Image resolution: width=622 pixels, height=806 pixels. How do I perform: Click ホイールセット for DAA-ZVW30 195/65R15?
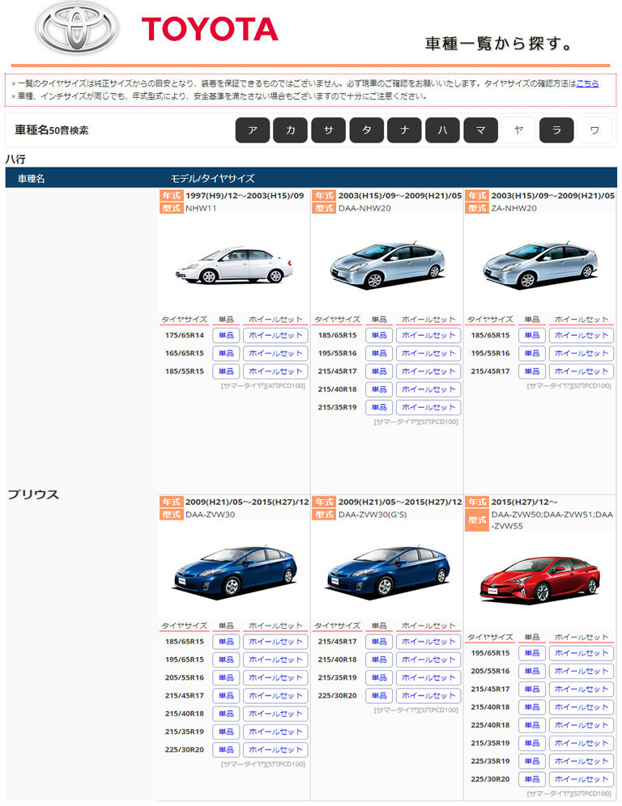pos(275,660)
